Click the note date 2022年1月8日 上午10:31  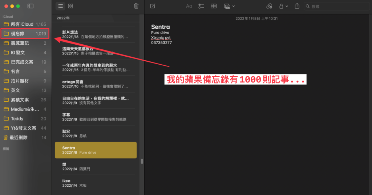pos(256,19)
